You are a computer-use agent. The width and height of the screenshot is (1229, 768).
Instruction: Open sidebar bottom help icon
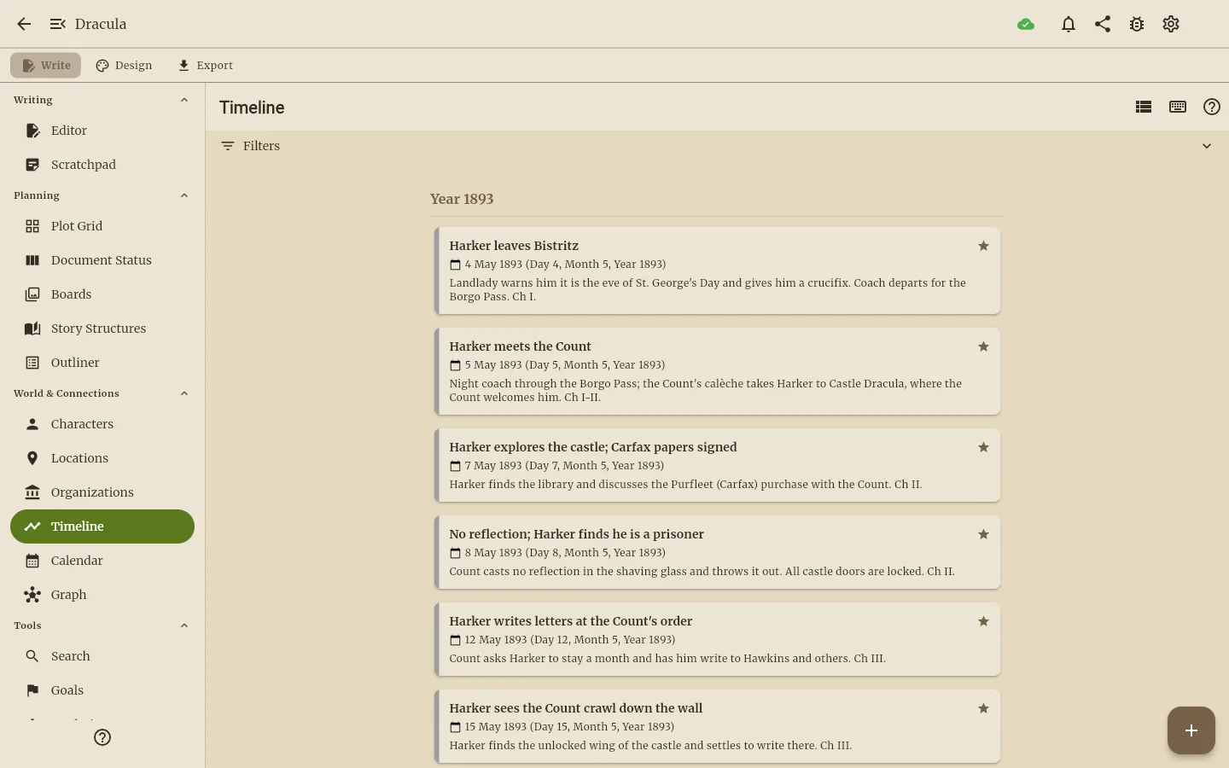(102, 737)
